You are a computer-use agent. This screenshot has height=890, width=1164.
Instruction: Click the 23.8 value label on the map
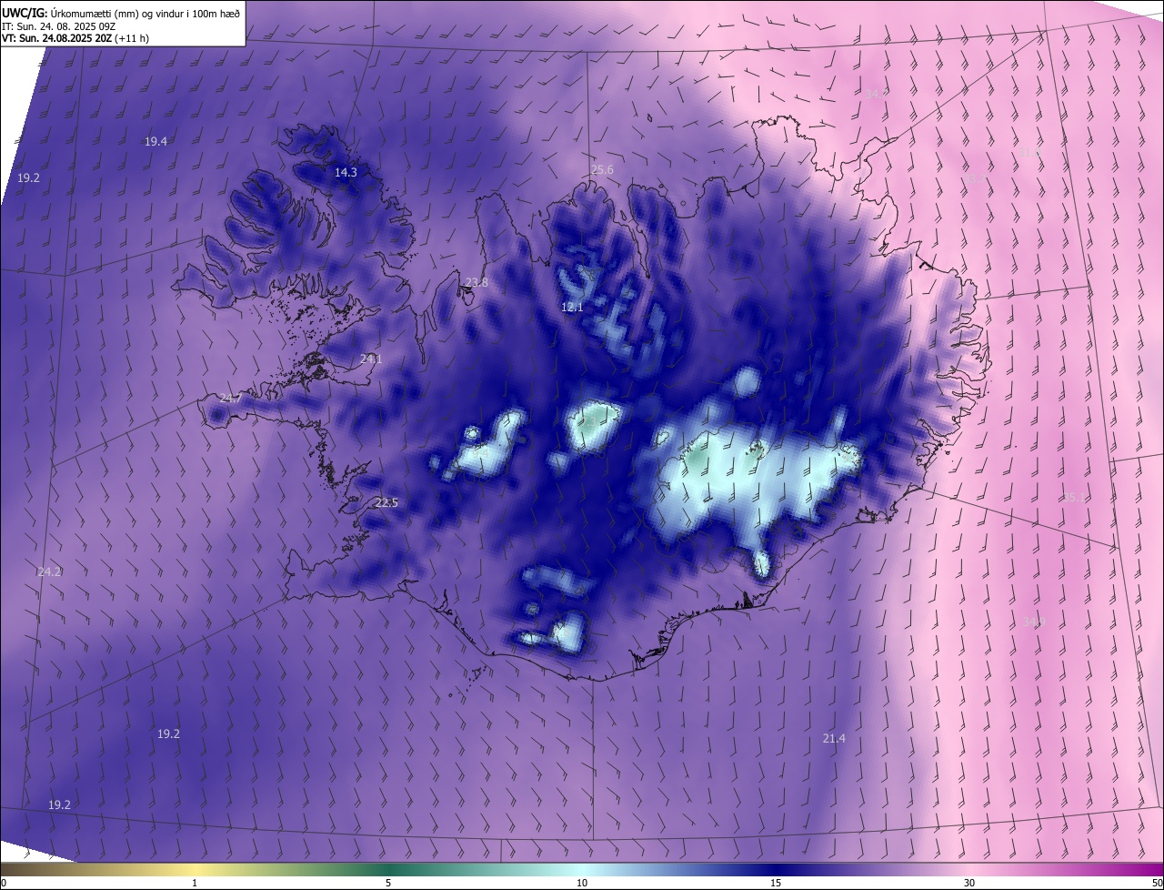[477, 282]
